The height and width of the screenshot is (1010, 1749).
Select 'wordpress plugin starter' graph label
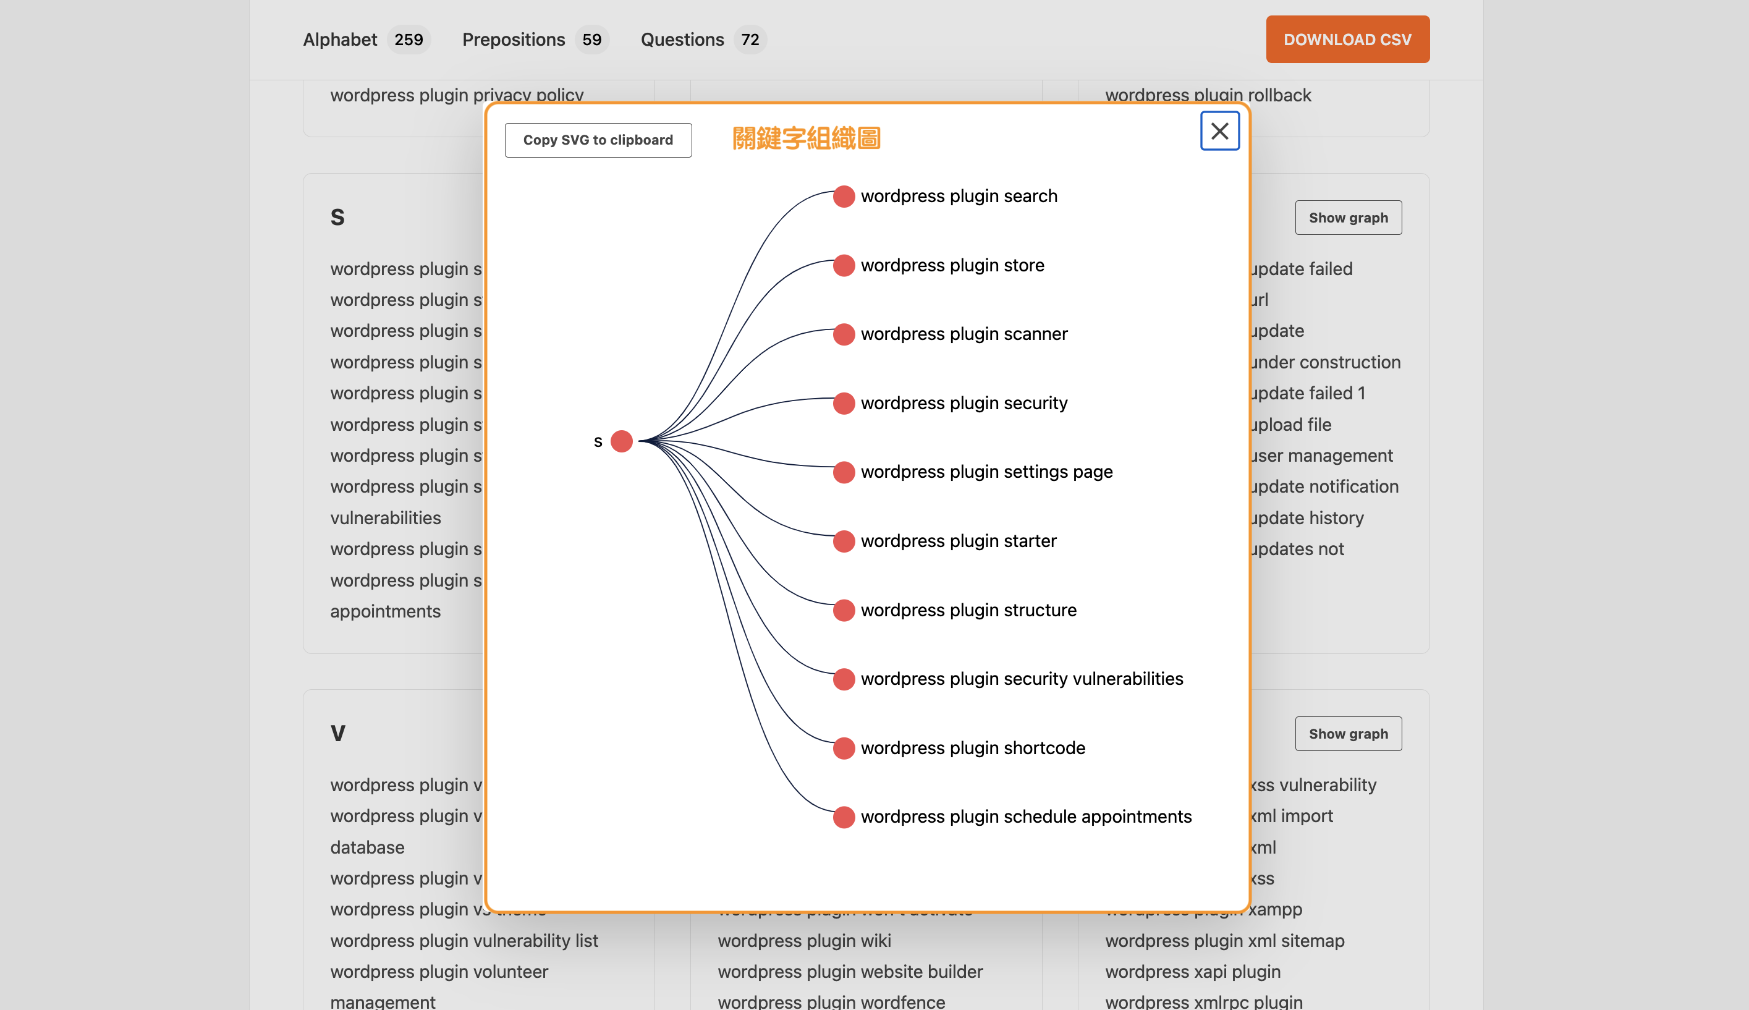tap(959, 541)
